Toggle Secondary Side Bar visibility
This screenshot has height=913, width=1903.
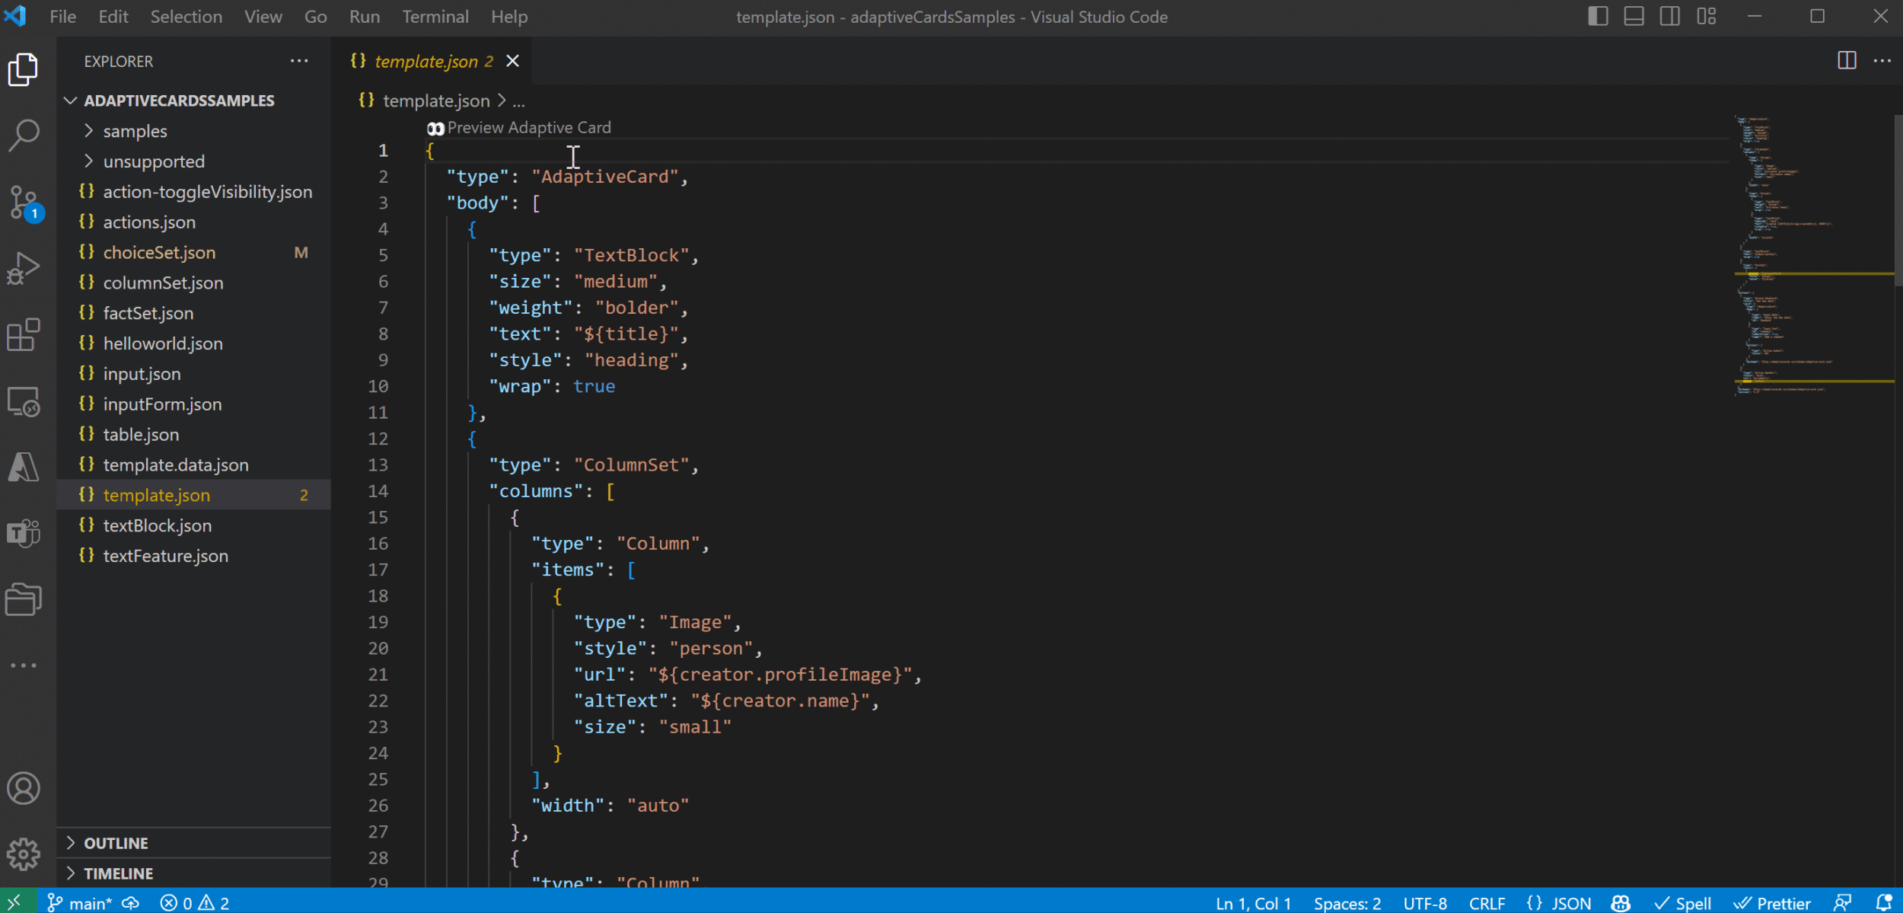[1669, 16]
